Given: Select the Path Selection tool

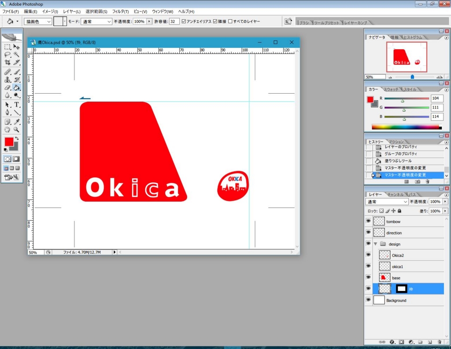Looking at the screenshot, I should click(x=7, y=105).
